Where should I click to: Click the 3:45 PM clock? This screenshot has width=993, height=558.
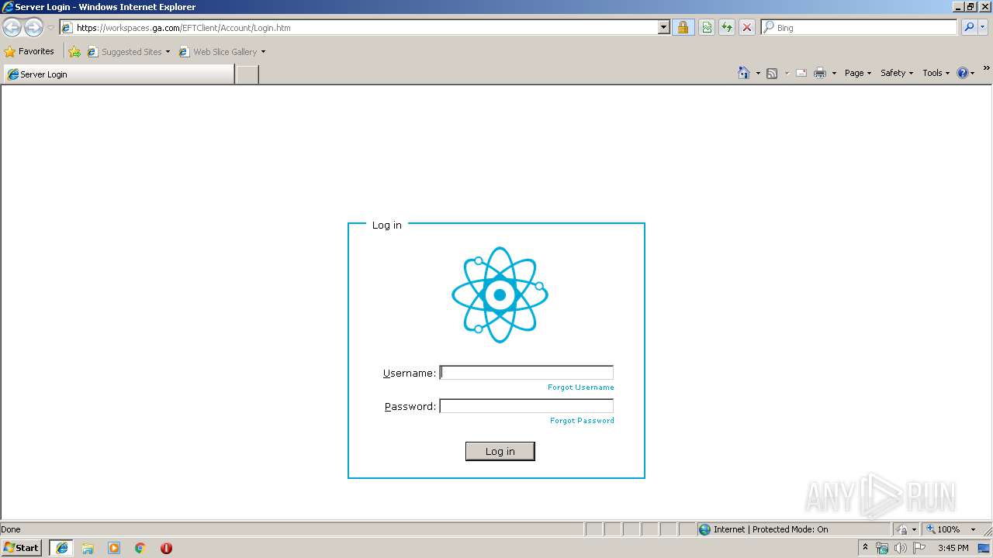pyautogui.click(x=953, y=548)
